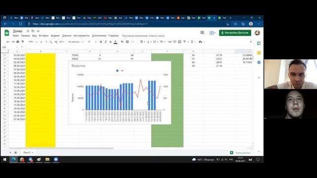Open the zoom level dropdown
The height and width of the screenshot is (178, 317).
[x=32, y=42]
